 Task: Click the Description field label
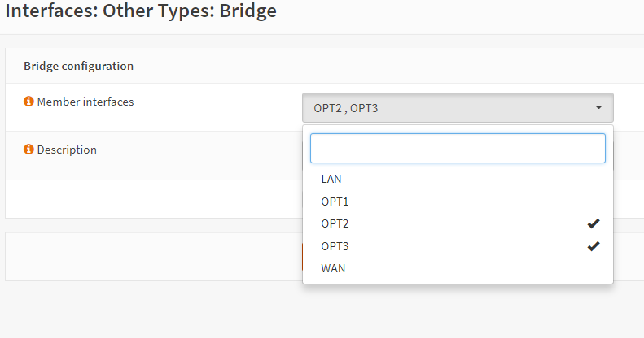(67, 149)
